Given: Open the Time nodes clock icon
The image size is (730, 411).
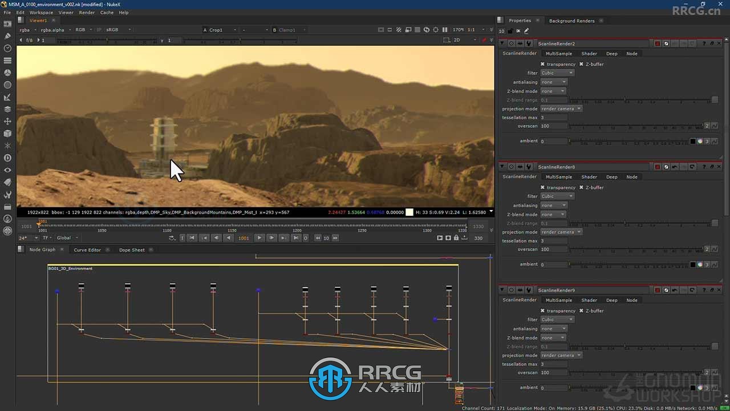Looking at the screenshot, I should pyautogui.click(x=7, y=49).
